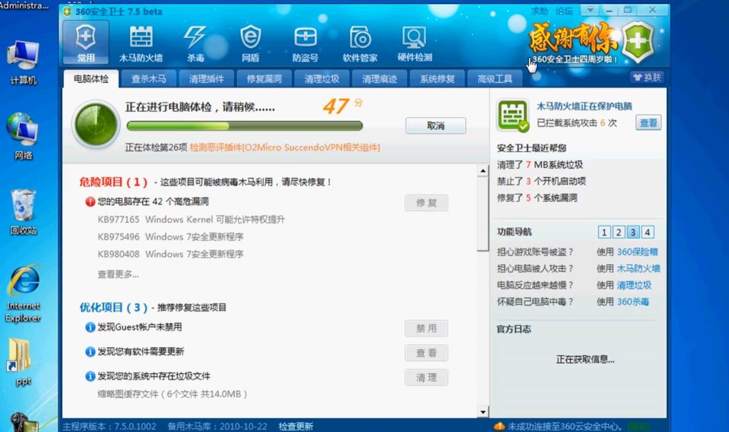This screenshot has width=729, height=432.
Task: Launch Internet Explorer from desktop
Action: pyautogui.click(x=23, y=293)
